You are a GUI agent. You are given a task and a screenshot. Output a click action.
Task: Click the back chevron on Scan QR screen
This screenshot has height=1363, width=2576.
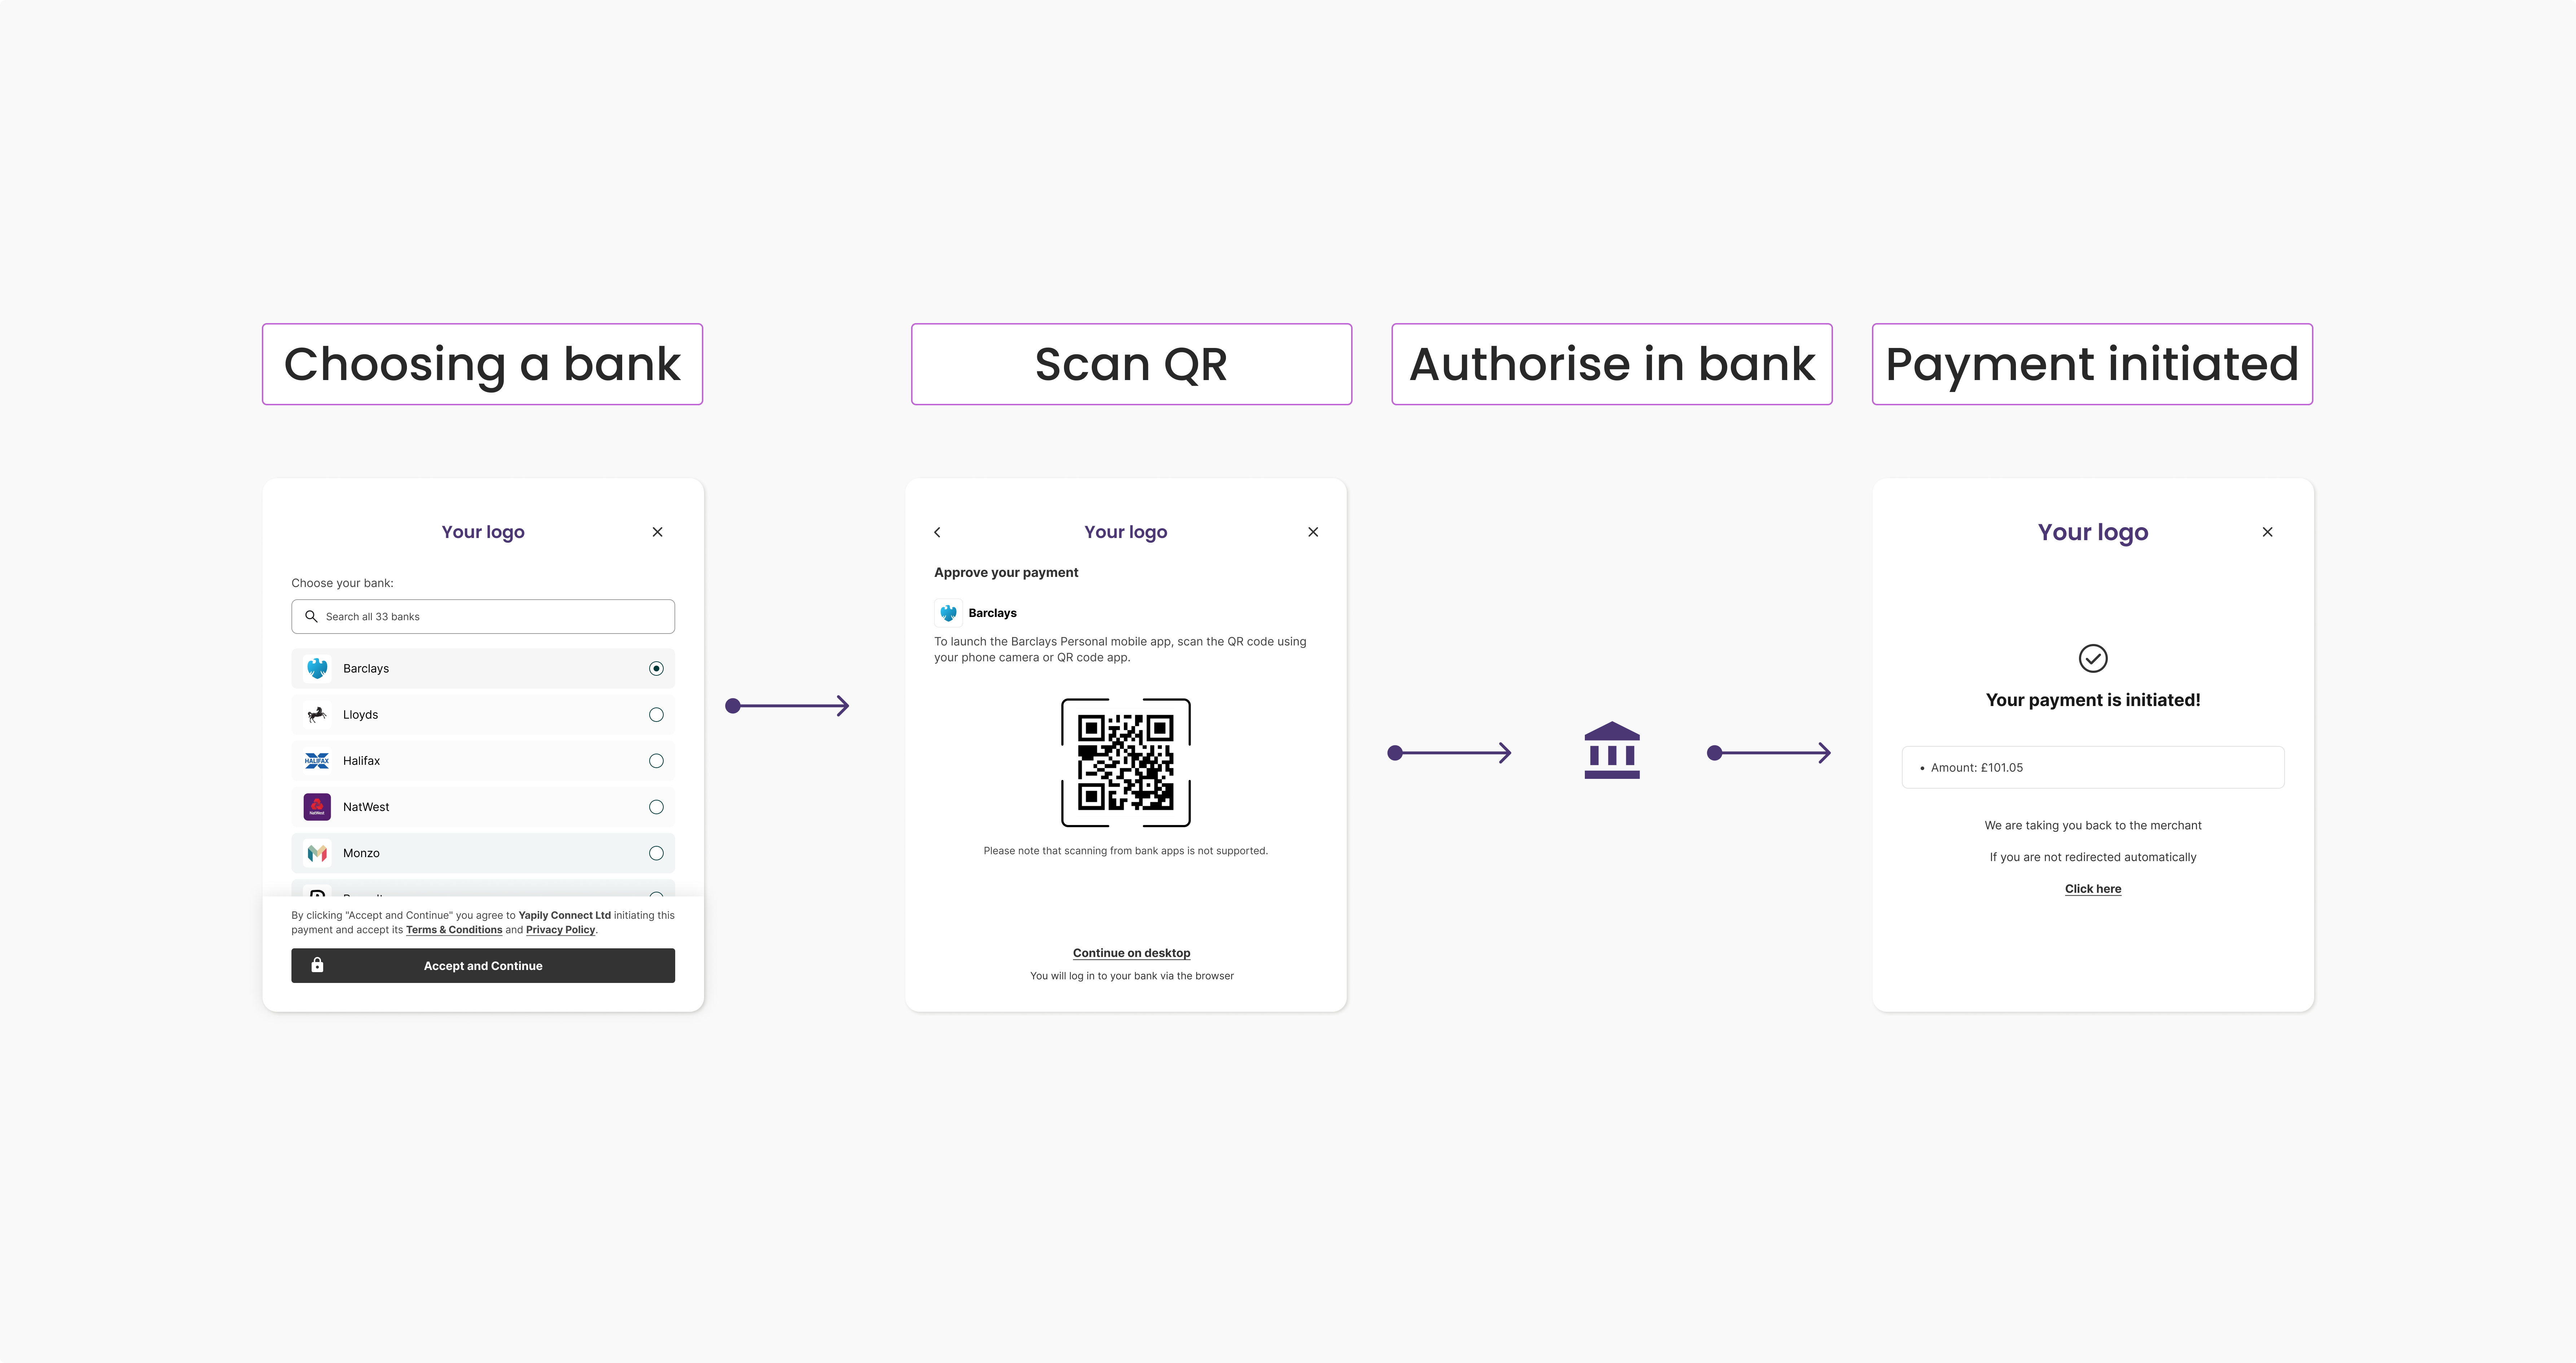(x=937, y=531)
